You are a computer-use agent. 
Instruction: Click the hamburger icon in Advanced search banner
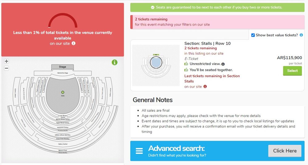[139, 151]
